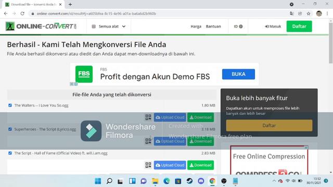Click the share page icon in address bar
The height and width of the screenshot is (187, 333).
pos(300,14)
